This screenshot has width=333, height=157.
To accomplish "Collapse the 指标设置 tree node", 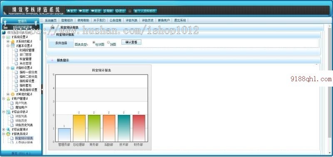I will [x=8, y=68].
